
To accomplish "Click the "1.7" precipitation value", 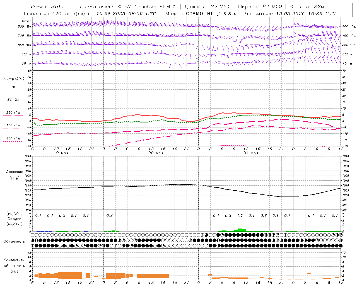I will click(240, 215).
